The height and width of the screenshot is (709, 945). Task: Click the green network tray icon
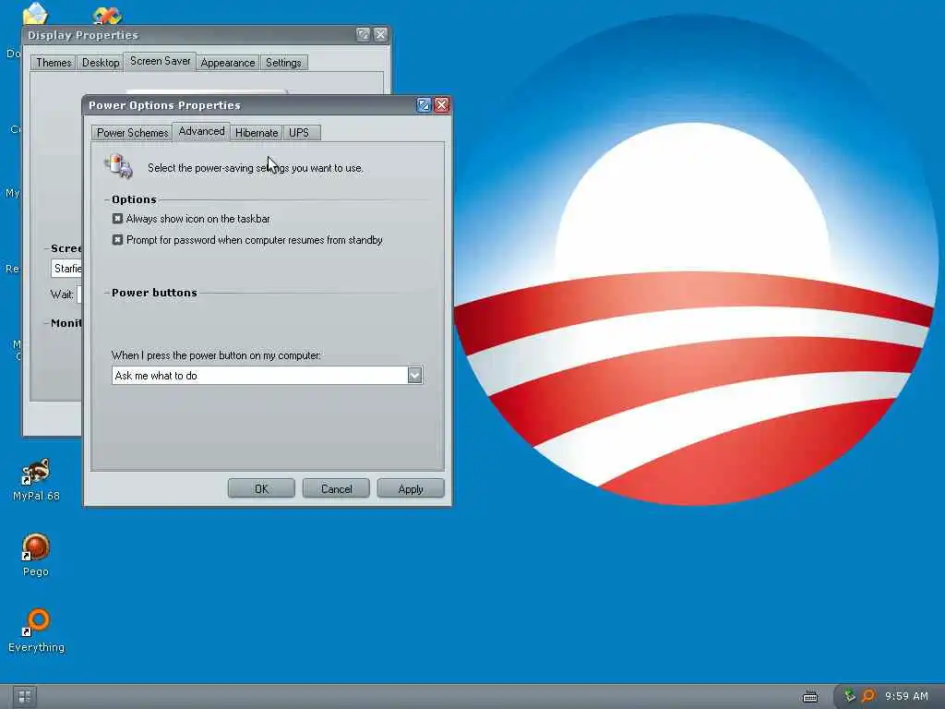849,696
